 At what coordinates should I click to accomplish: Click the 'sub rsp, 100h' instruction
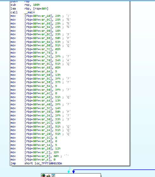[25, 5]
